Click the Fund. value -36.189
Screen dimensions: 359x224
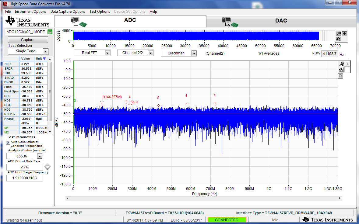27,87
